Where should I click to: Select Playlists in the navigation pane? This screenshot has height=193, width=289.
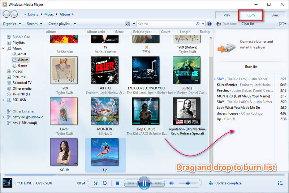pos(18,43)
